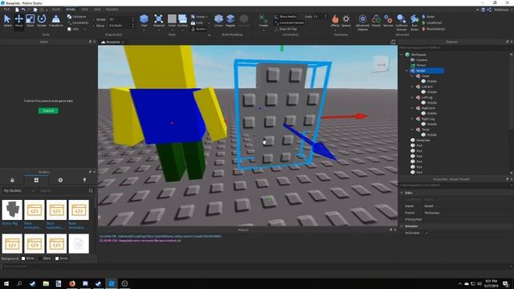Click the Anchor tool

click(x=198, y=29)
